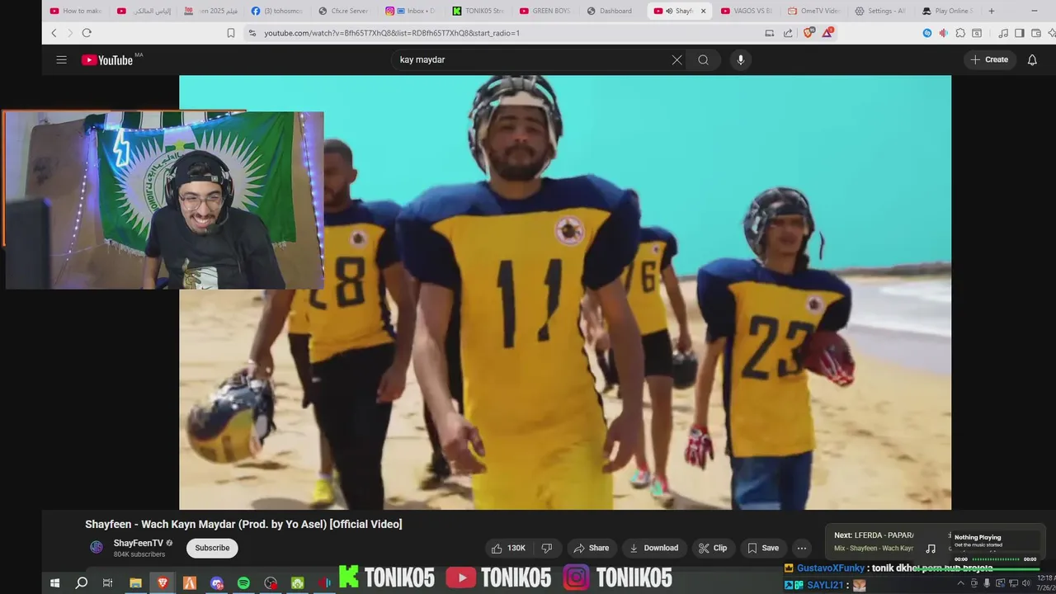This screenshot has width=1056, height=594.
Task: Click the browser share page icon
Action: point(788,33)
